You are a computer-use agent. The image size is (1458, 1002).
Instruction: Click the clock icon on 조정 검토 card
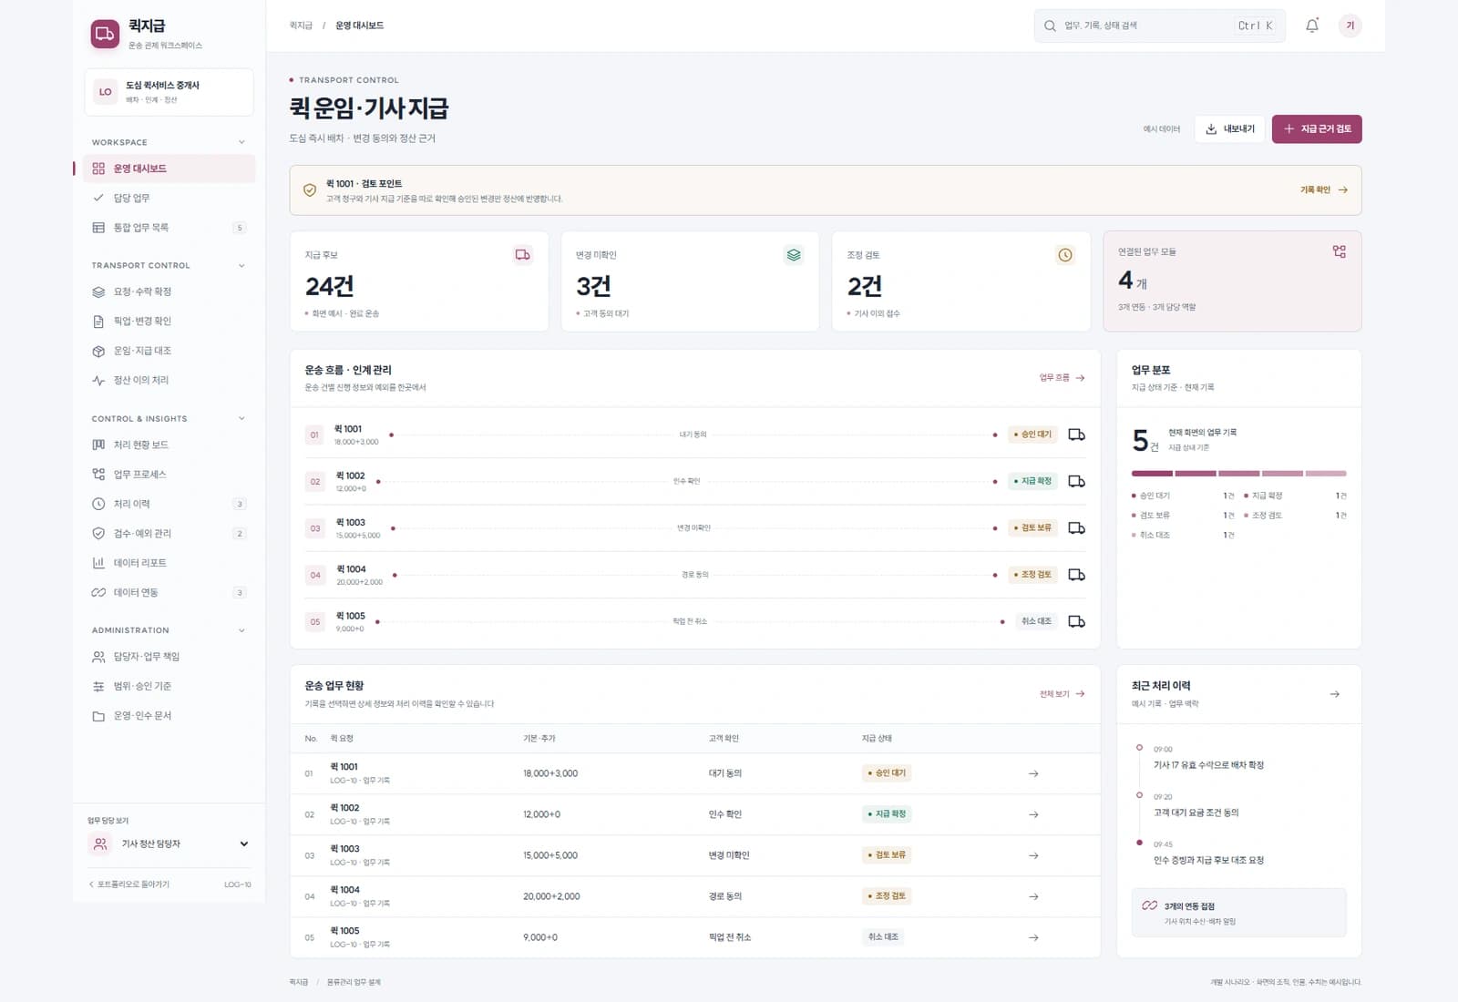click(1065, 255)
